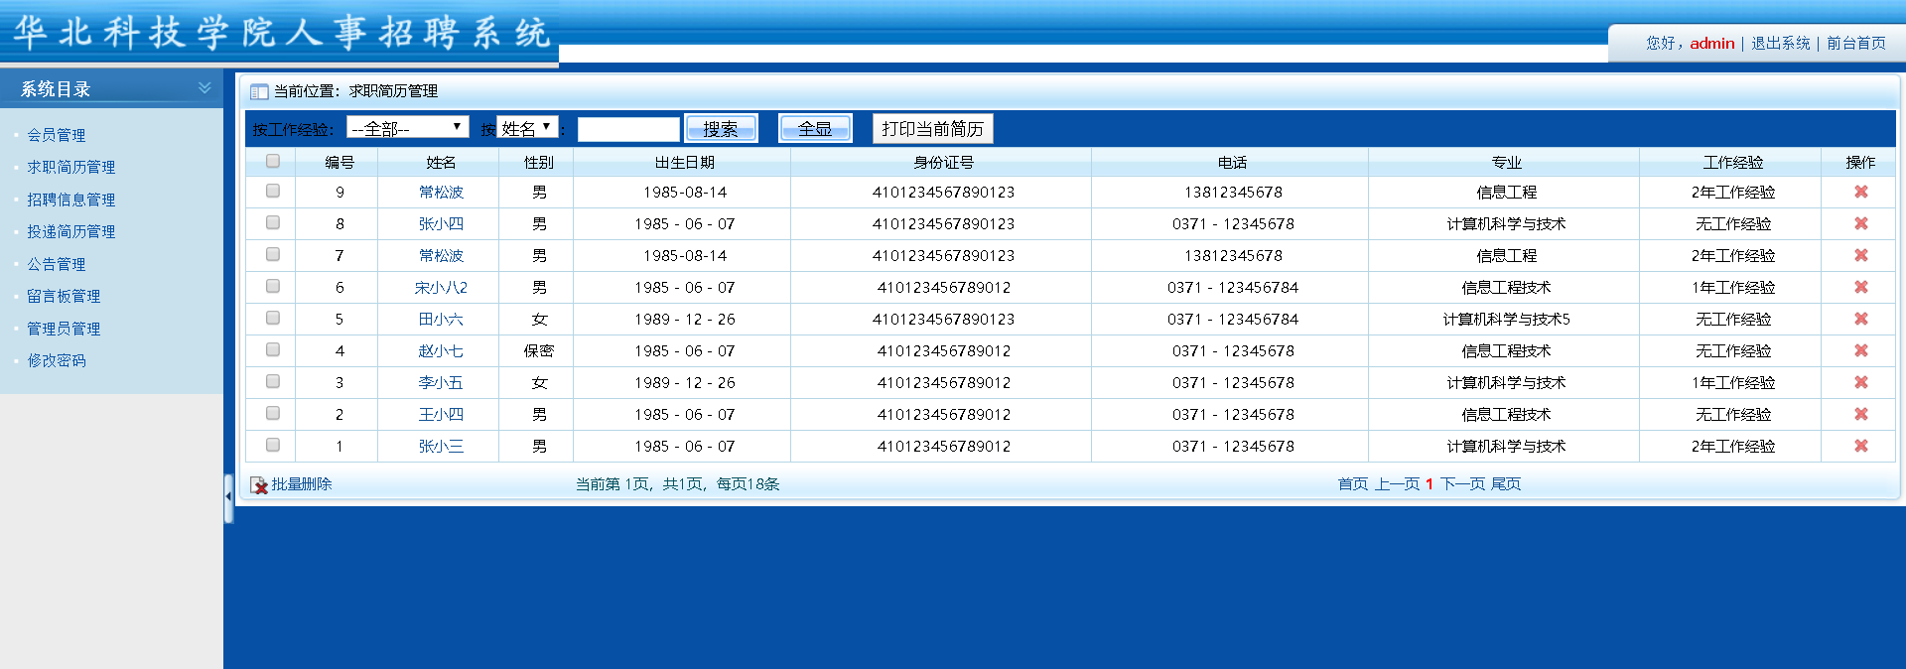
Task: Click 计算机科学与技术5 major cell
Action: 1506,320
